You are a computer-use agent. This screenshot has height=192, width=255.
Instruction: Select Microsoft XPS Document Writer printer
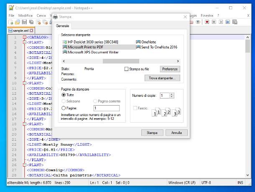[x=91, y=52]
